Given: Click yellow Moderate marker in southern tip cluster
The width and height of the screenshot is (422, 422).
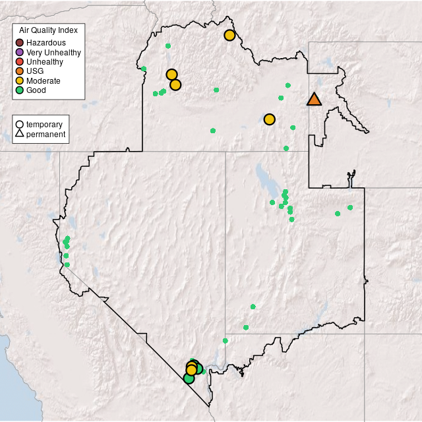Looking at the screenshot, I should tap(191, 369).
